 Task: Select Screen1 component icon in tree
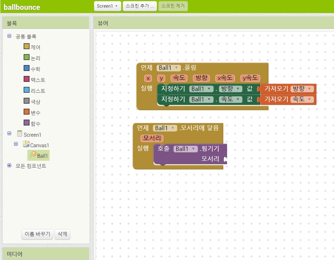tap(20, 133)
